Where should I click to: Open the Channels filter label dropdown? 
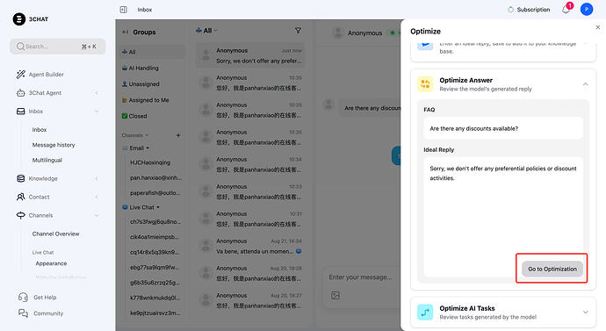pos(135,135)
